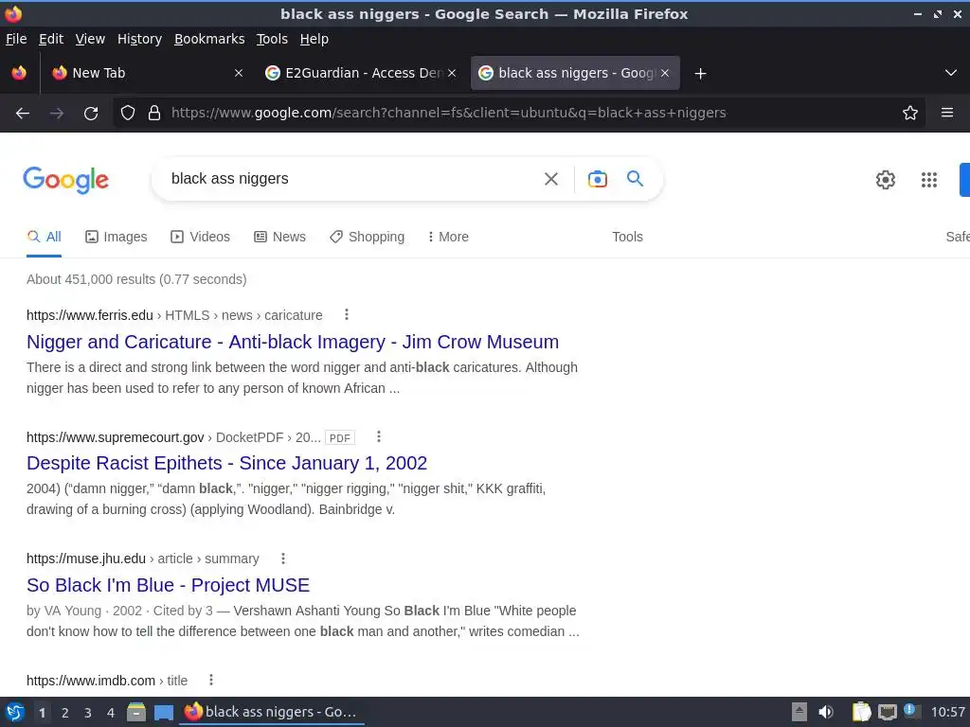View site security via the padlock icon

(154, 113)
